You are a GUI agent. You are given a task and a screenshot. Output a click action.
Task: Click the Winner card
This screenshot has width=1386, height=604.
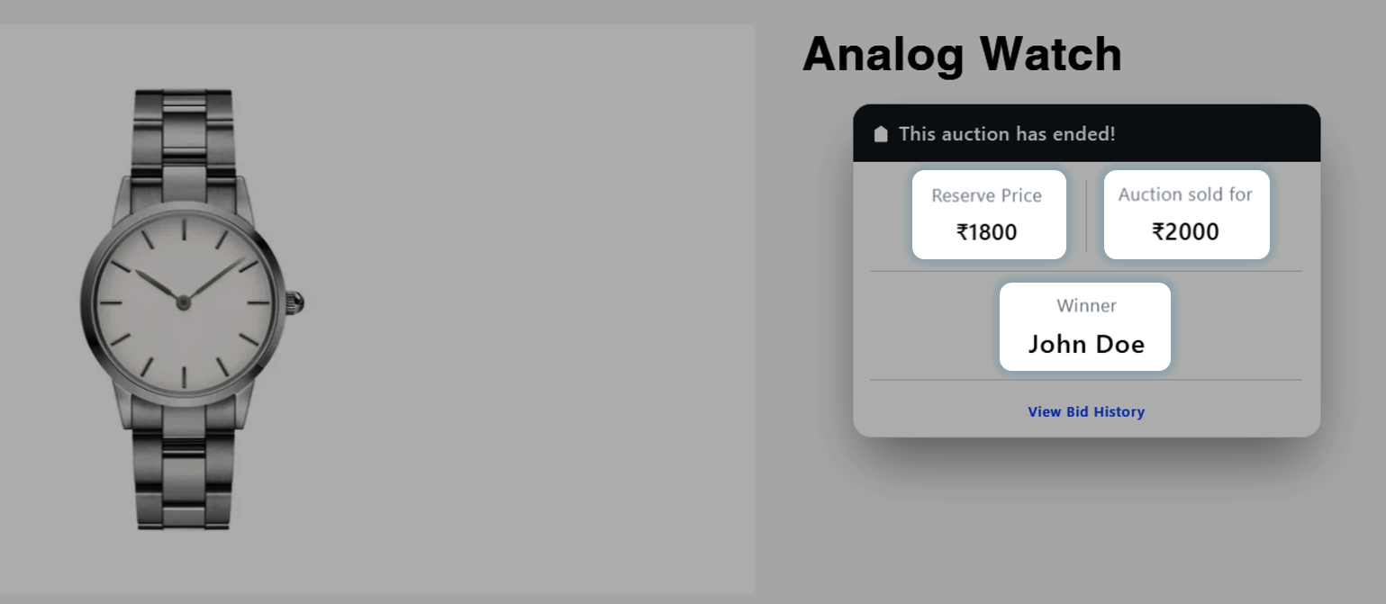click(x=1085, y=326)
